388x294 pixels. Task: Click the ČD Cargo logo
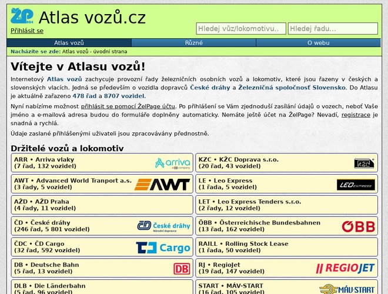pos(163,248)
